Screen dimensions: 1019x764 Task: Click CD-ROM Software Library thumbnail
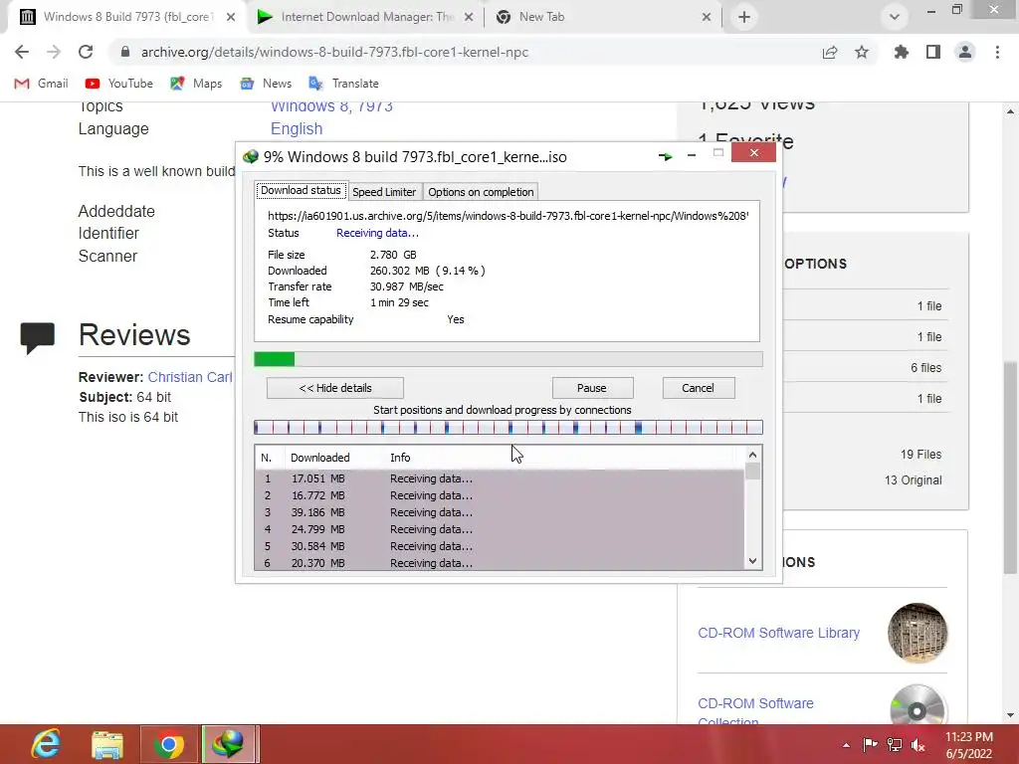coord(917,633)
